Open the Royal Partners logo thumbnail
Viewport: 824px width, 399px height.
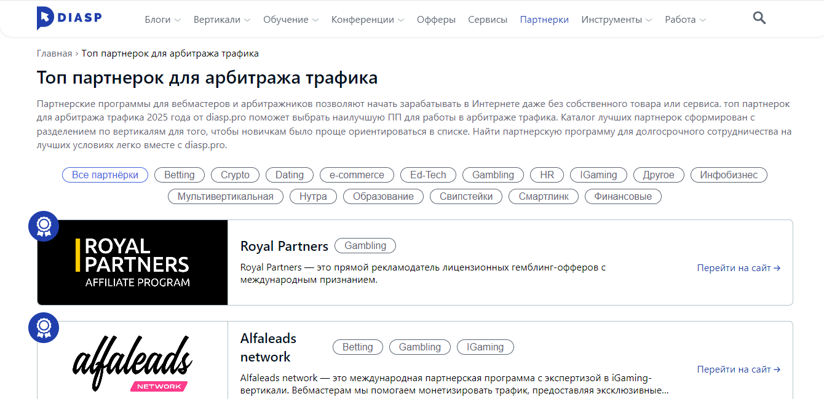(133, 263)
